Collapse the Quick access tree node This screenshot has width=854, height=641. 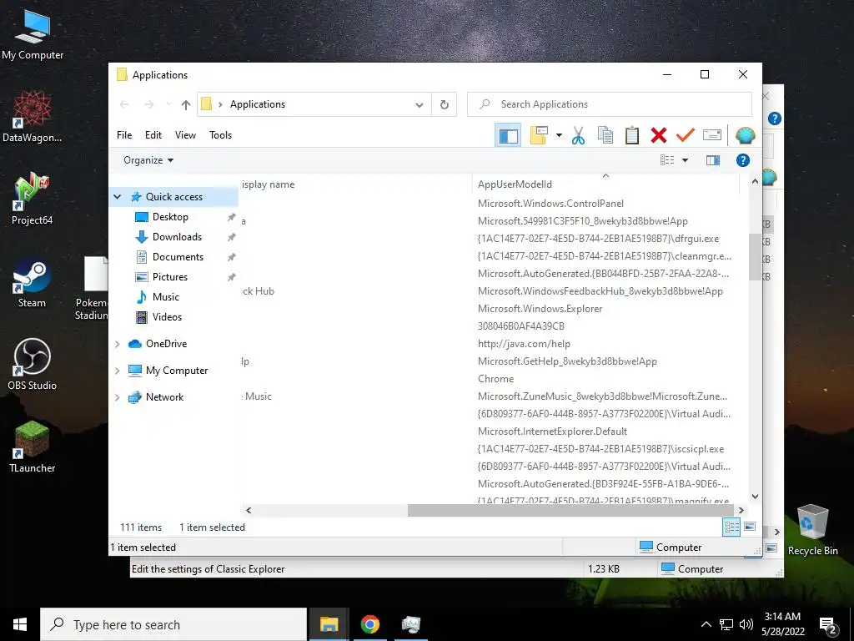[x=118, y=197]
